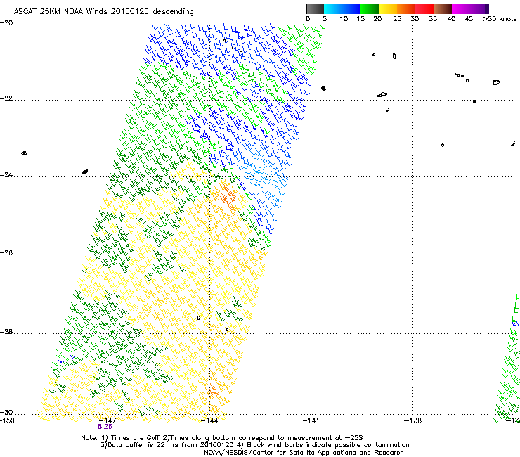Click the "-22" latitude axis label
Viewport: 520px width, 457px height.
[6, 98]
